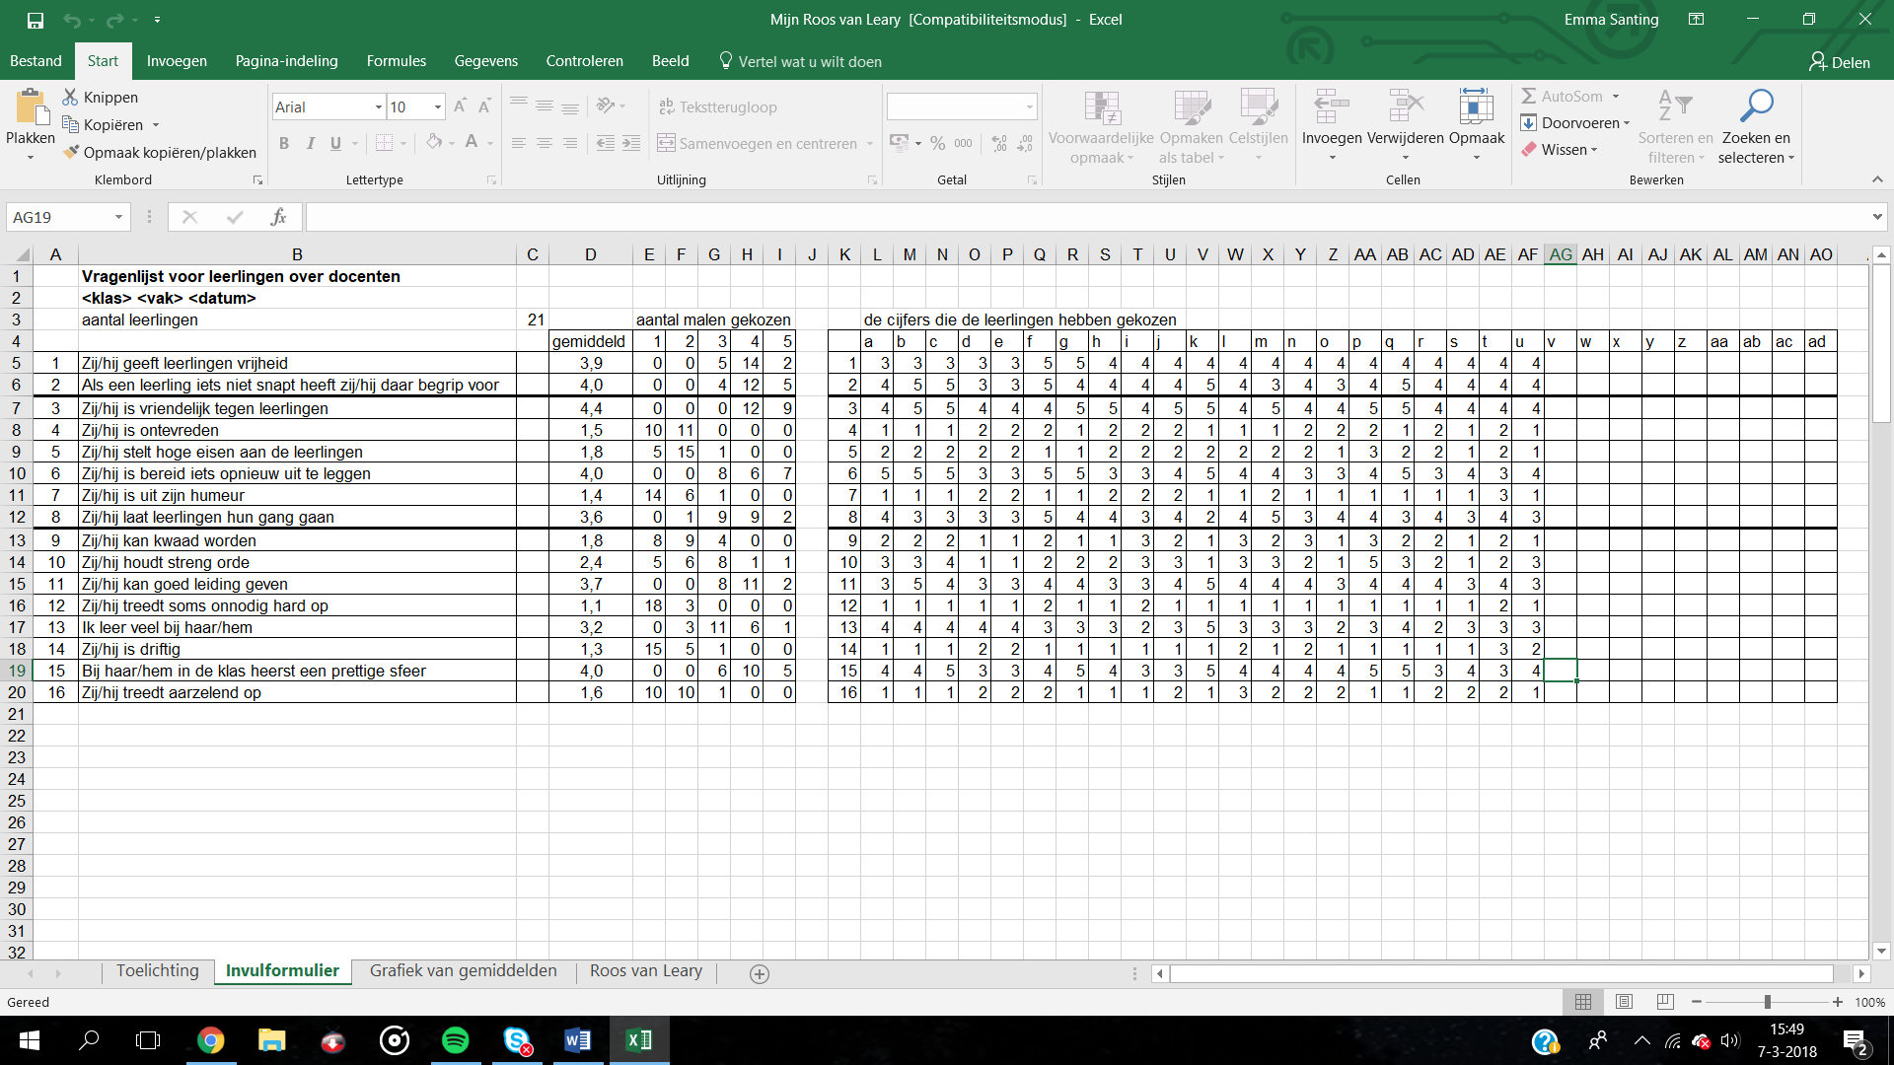Image resolution: width=1894 pixels, height=1065 pixels.
Task: Click the Voorwaardelijke opmaak icon
Action: 1101,106
